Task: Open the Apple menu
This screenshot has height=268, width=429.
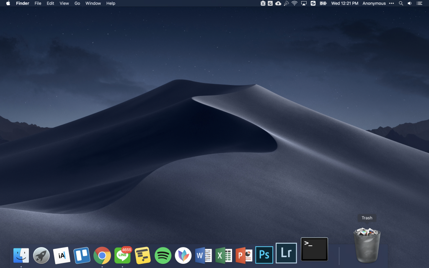Action: coord(8,3)
